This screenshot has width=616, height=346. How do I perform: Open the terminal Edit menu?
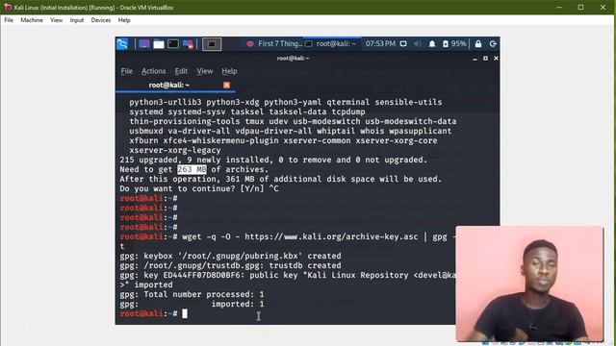(181, 71)
